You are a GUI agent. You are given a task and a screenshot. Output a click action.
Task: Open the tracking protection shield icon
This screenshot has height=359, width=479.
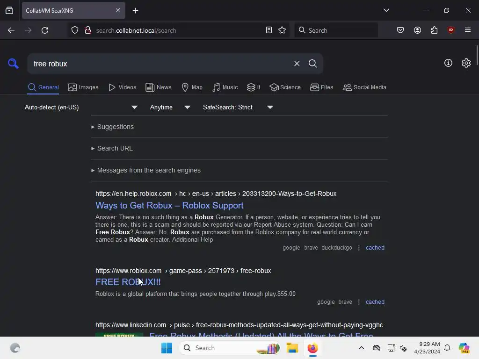click(75, 30)
